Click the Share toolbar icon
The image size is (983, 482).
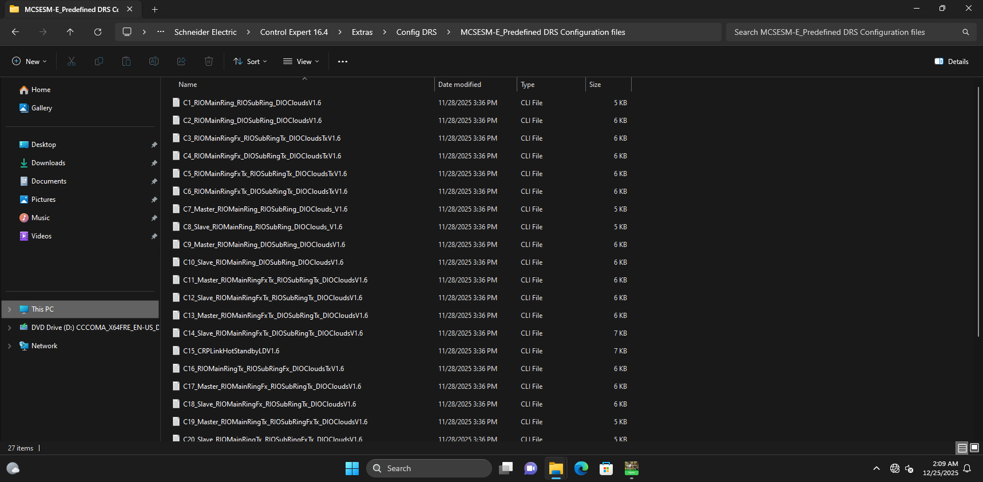(181, 61)
